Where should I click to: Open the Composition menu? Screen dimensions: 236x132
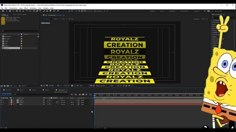13,8
